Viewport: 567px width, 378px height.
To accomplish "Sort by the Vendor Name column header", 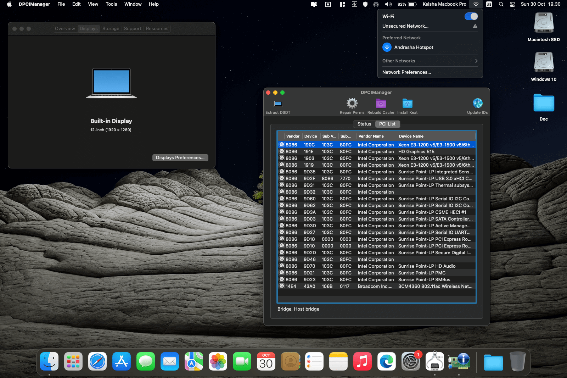I will point(371,137).
